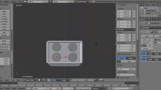Open the Object properties tab icon
The image size is (161, 90).
click(156, 19)
